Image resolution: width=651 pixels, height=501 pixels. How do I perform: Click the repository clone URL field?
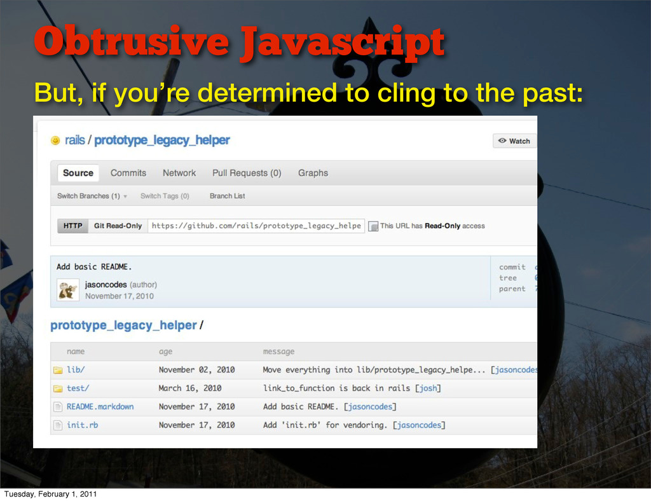click(x=256, y=226)
